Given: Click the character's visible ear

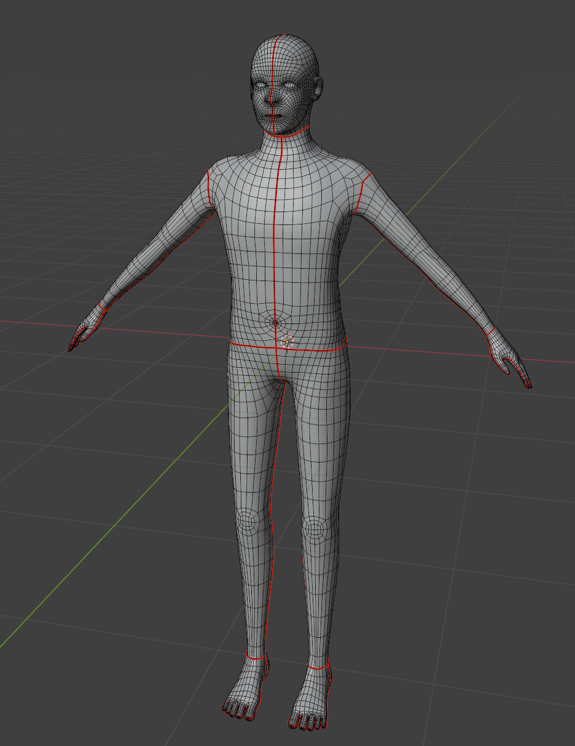Looking at the screenshot, I should coord(318,87).
